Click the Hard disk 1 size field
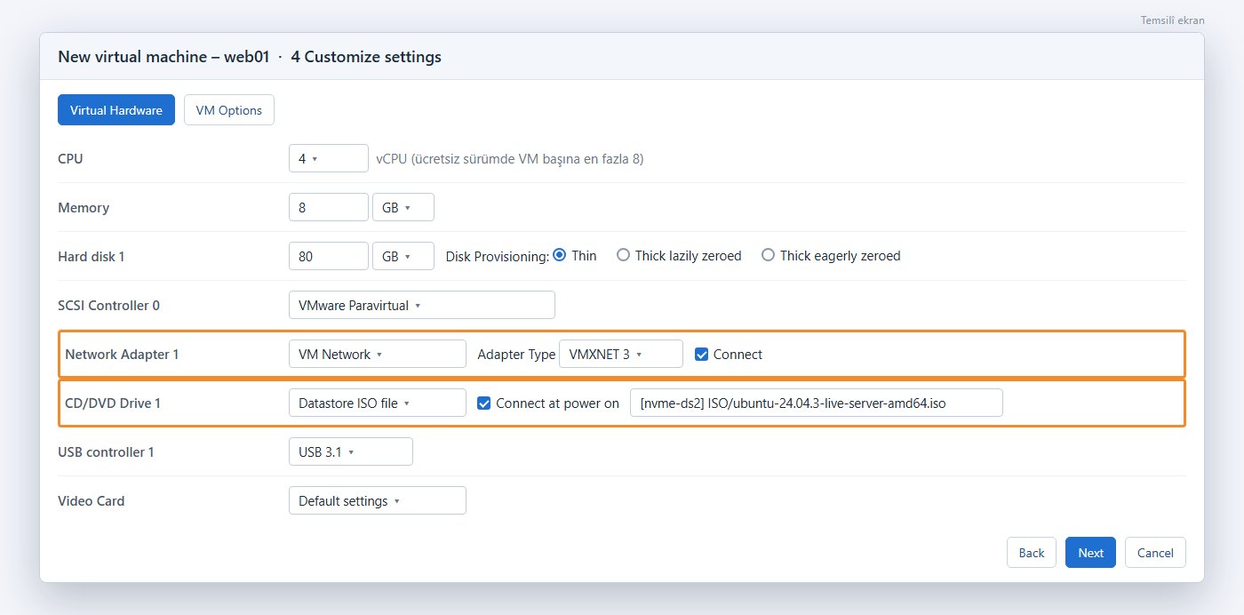 (x=329, y=256)
